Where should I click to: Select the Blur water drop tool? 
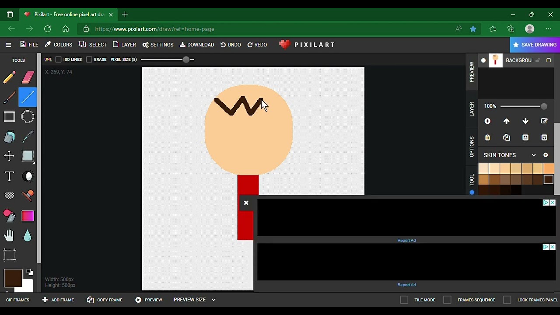tap(28, 235)
